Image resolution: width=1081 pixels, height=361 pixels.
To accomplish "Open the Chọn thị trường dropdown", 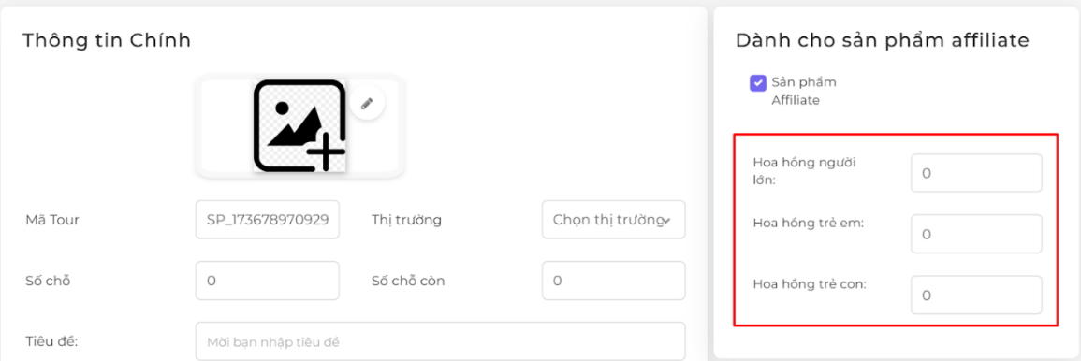I will 614,220.
